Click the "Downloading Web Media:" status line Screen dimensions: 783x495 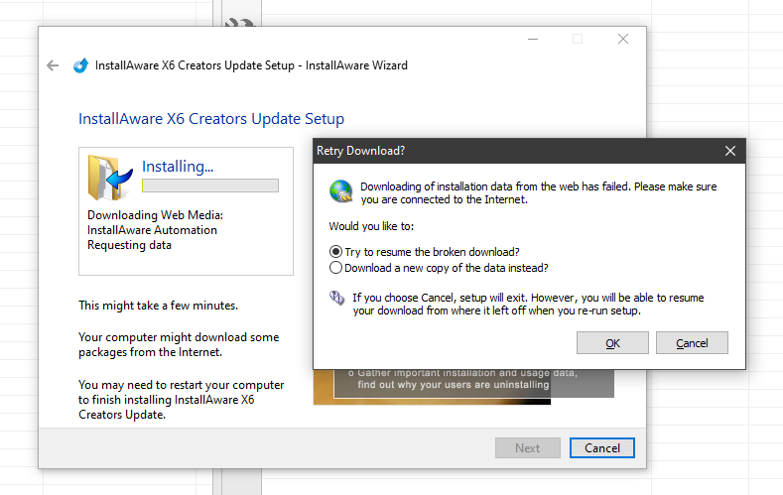(155, 215)
